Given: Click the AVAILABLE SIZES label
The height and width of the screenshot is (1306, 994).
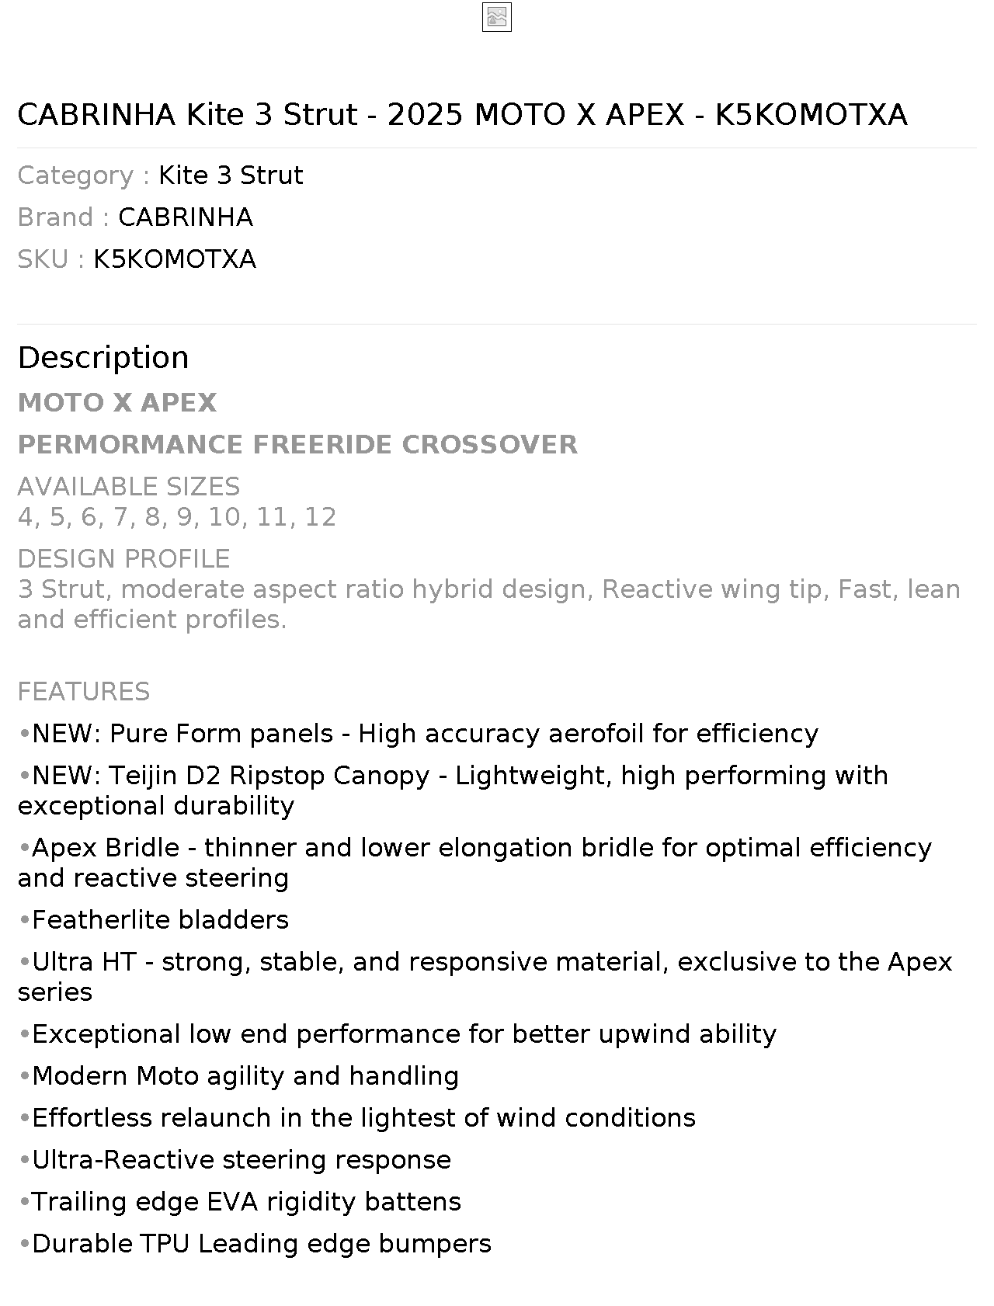Looking at the screenshot, I should (129, 487).
